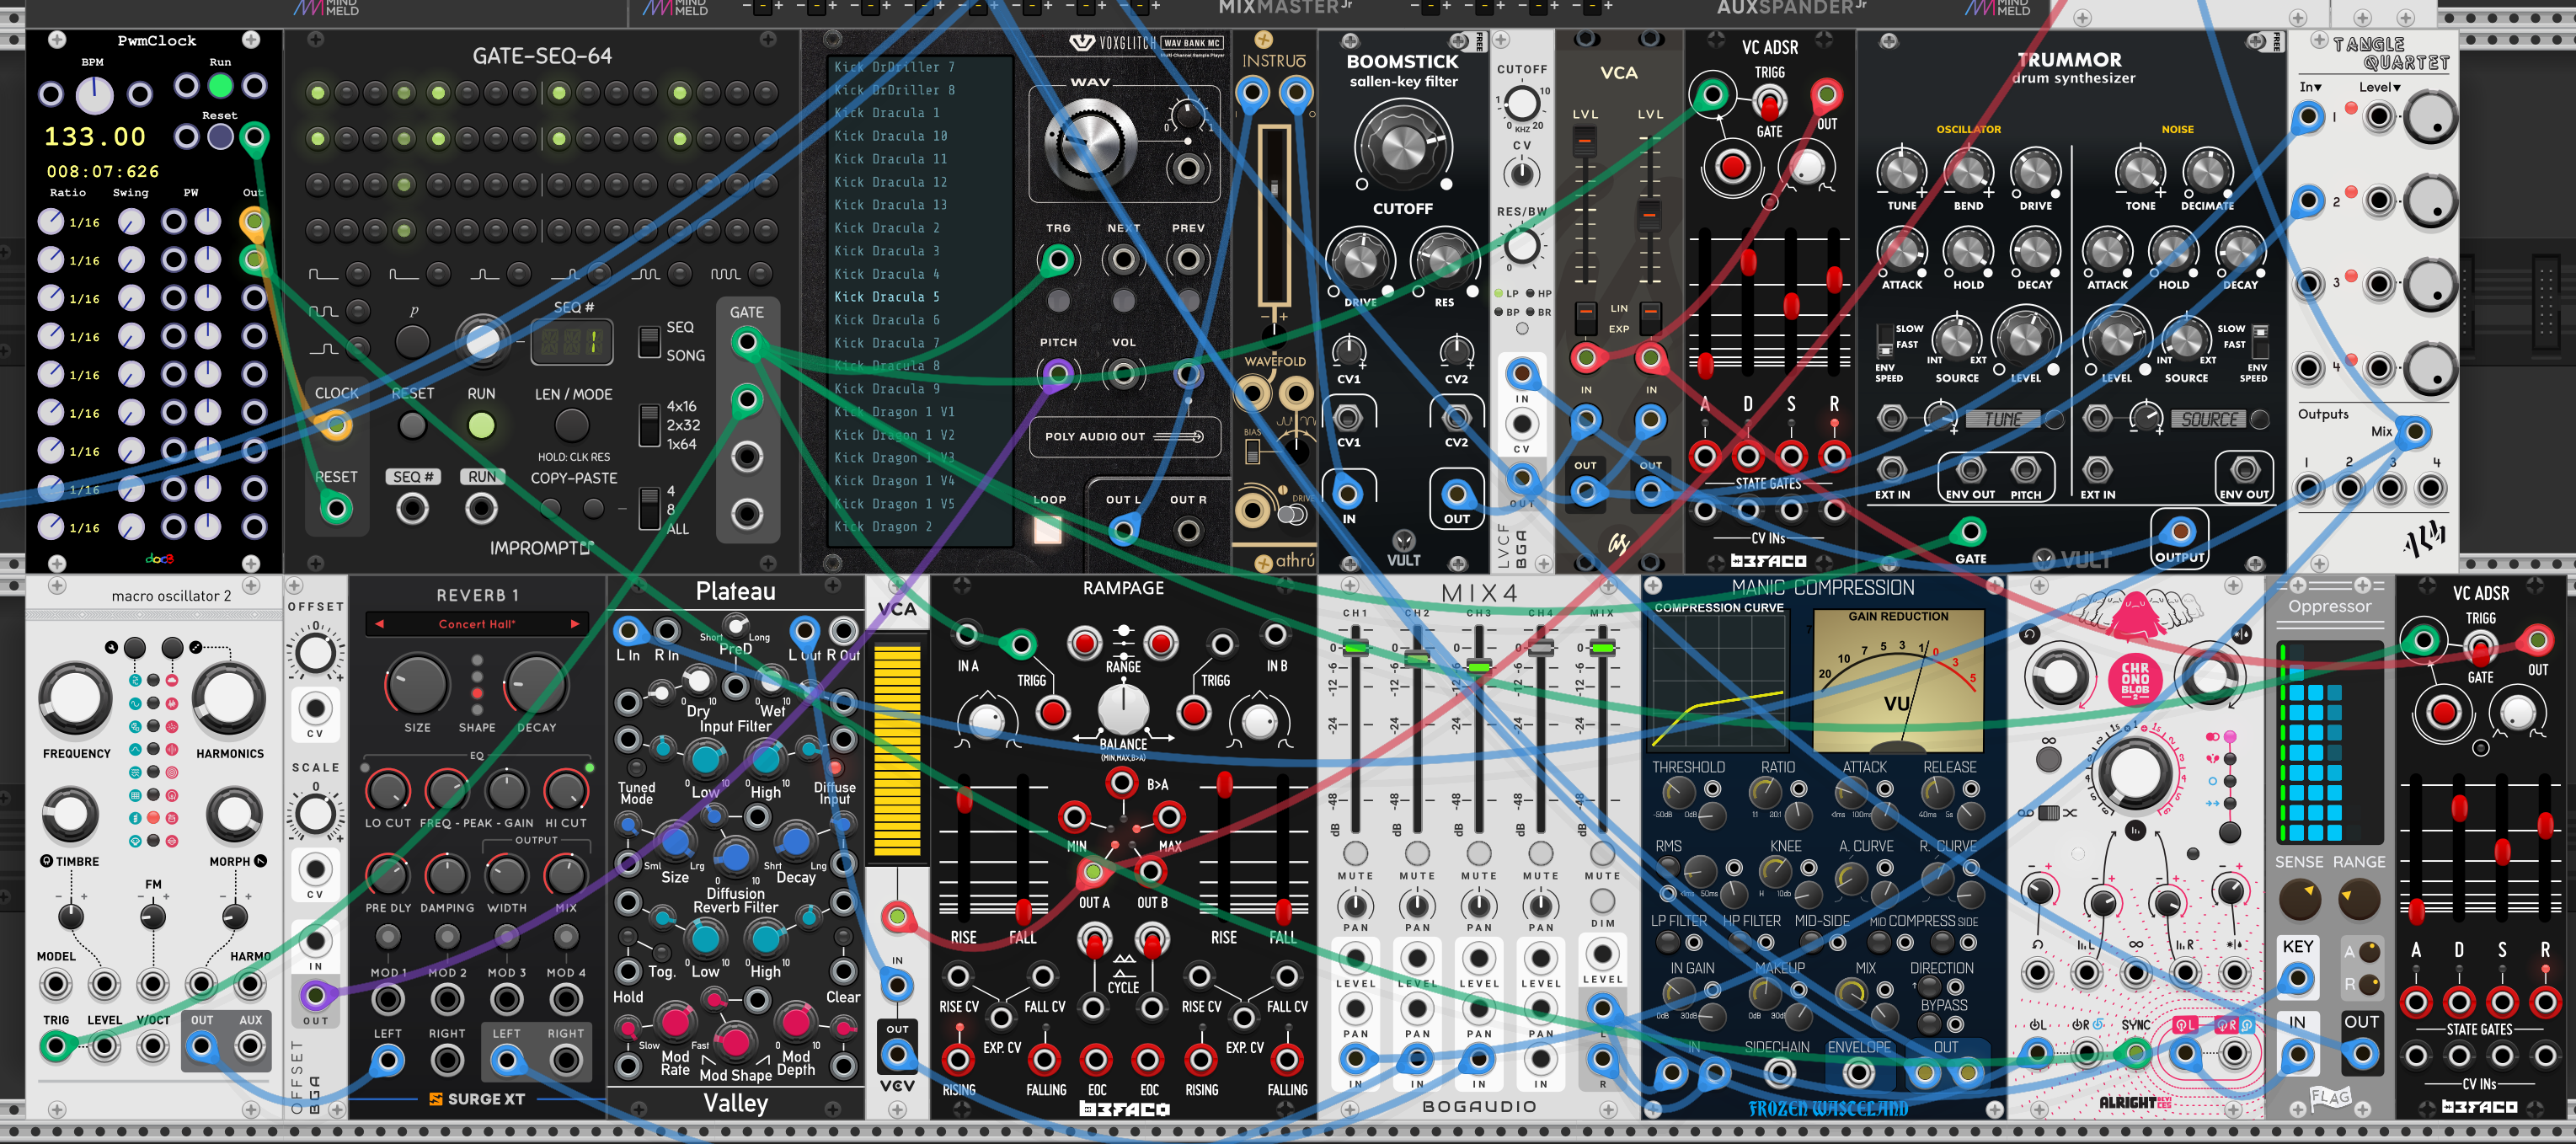The width and height of the screenshot is (2576, 1144).
Task: Open the Tangle Quartet Level dropdown
Action: click(x=2379, y=87)
